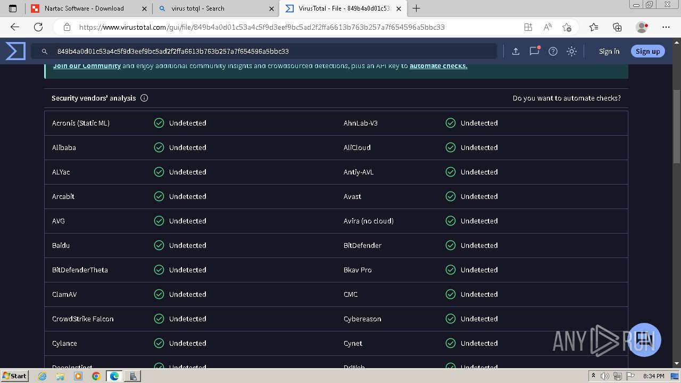Switch to the virus totql - Search tab

pyautogui.click(x=215, y=9)
